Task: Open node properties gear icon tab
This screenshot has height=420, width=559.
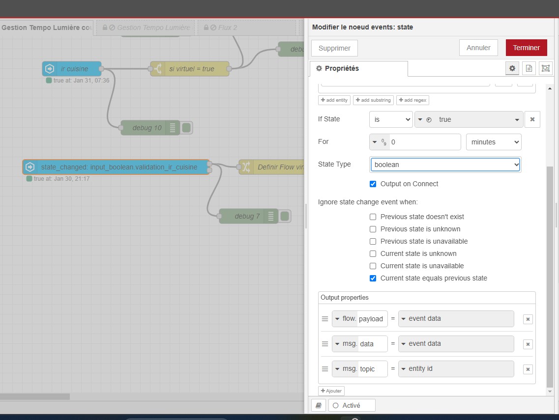Action: point(512,68)
